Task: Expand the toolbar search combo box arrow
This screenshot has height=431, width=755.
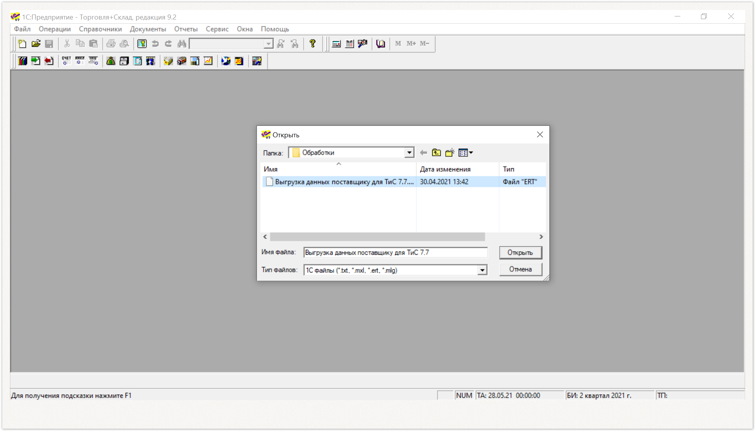Action: tap(268, 44)
